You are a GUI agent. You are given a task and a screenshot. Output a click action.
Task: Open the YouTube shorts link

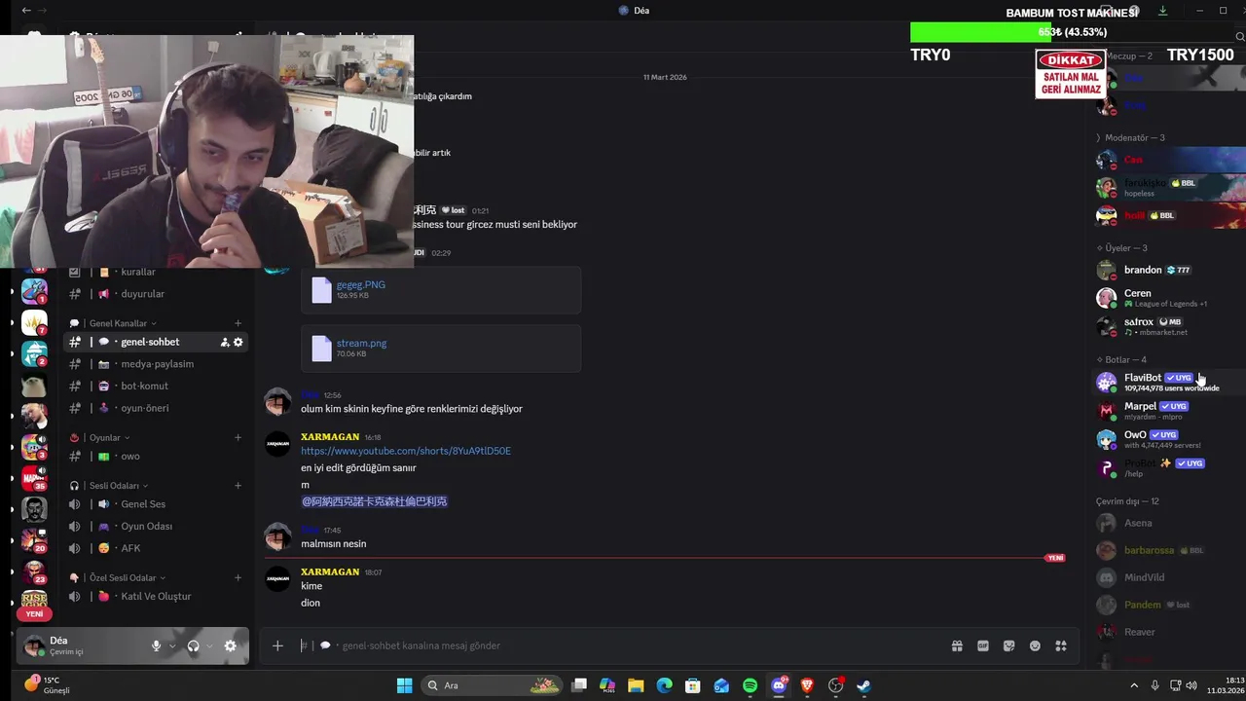tap(406, 451)
